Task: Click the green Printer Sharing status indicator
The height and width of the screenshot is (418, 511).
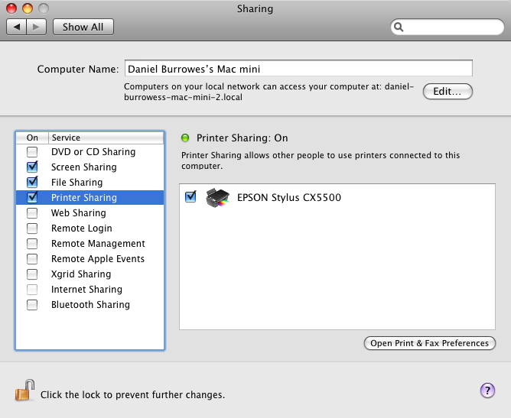Action: [x=185, y=138]
